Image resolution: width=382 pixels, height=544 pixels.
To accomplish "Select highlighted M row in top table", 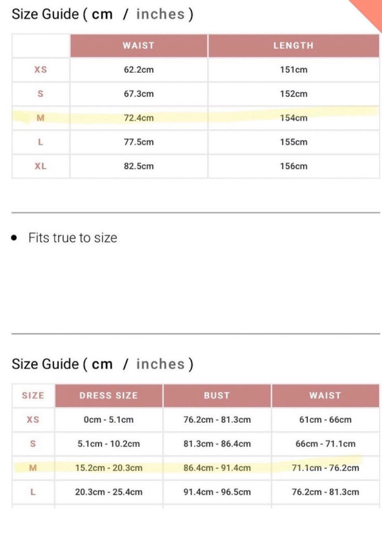I will [x=41, y=118].
